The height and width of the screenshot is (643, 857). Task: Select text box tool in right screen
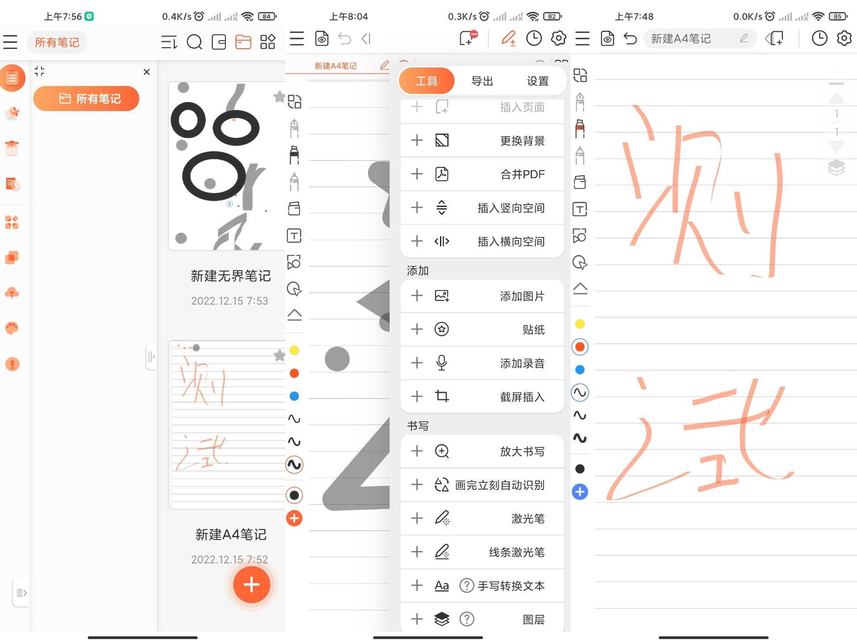(580, 209)
